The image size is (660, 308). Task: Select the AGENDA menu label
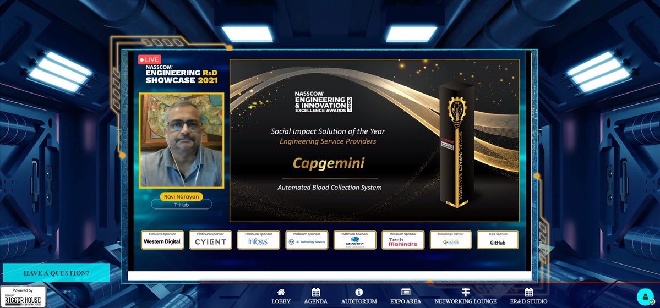(316, 301)
